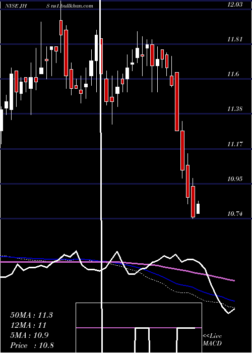Click the 11.17 price axis label
Screen dimensions: 252x353
click(x=235, y=144)
